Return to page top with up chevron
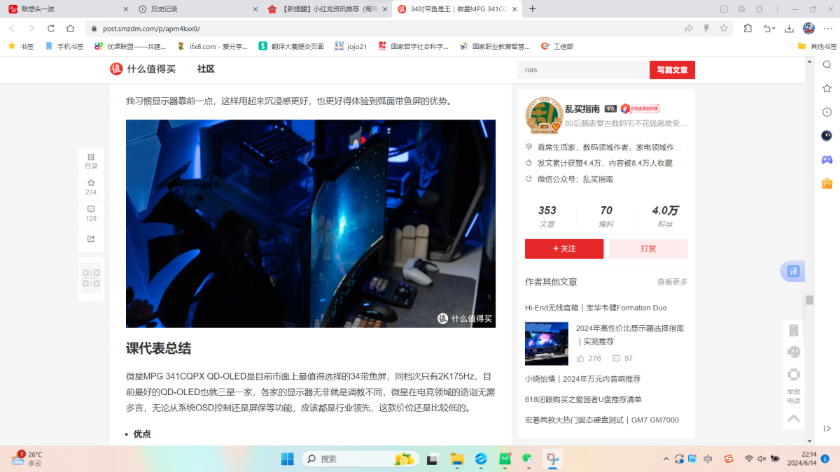 tap(794, 418)
